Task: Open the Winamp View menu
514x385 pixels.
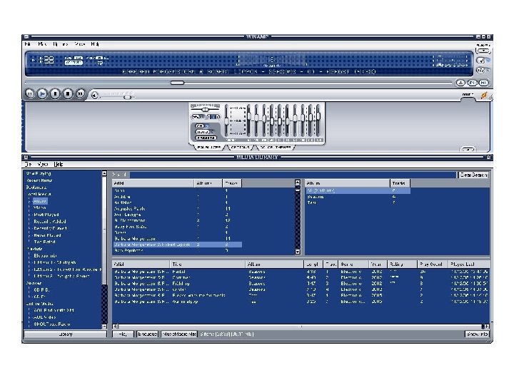Action: [80, 44]
